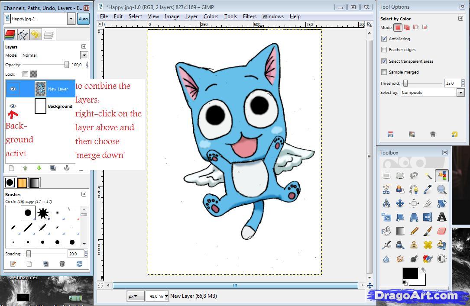Select the Bucket Fill tool
This screenshot has height=306, width=470.
pos(386,231)
